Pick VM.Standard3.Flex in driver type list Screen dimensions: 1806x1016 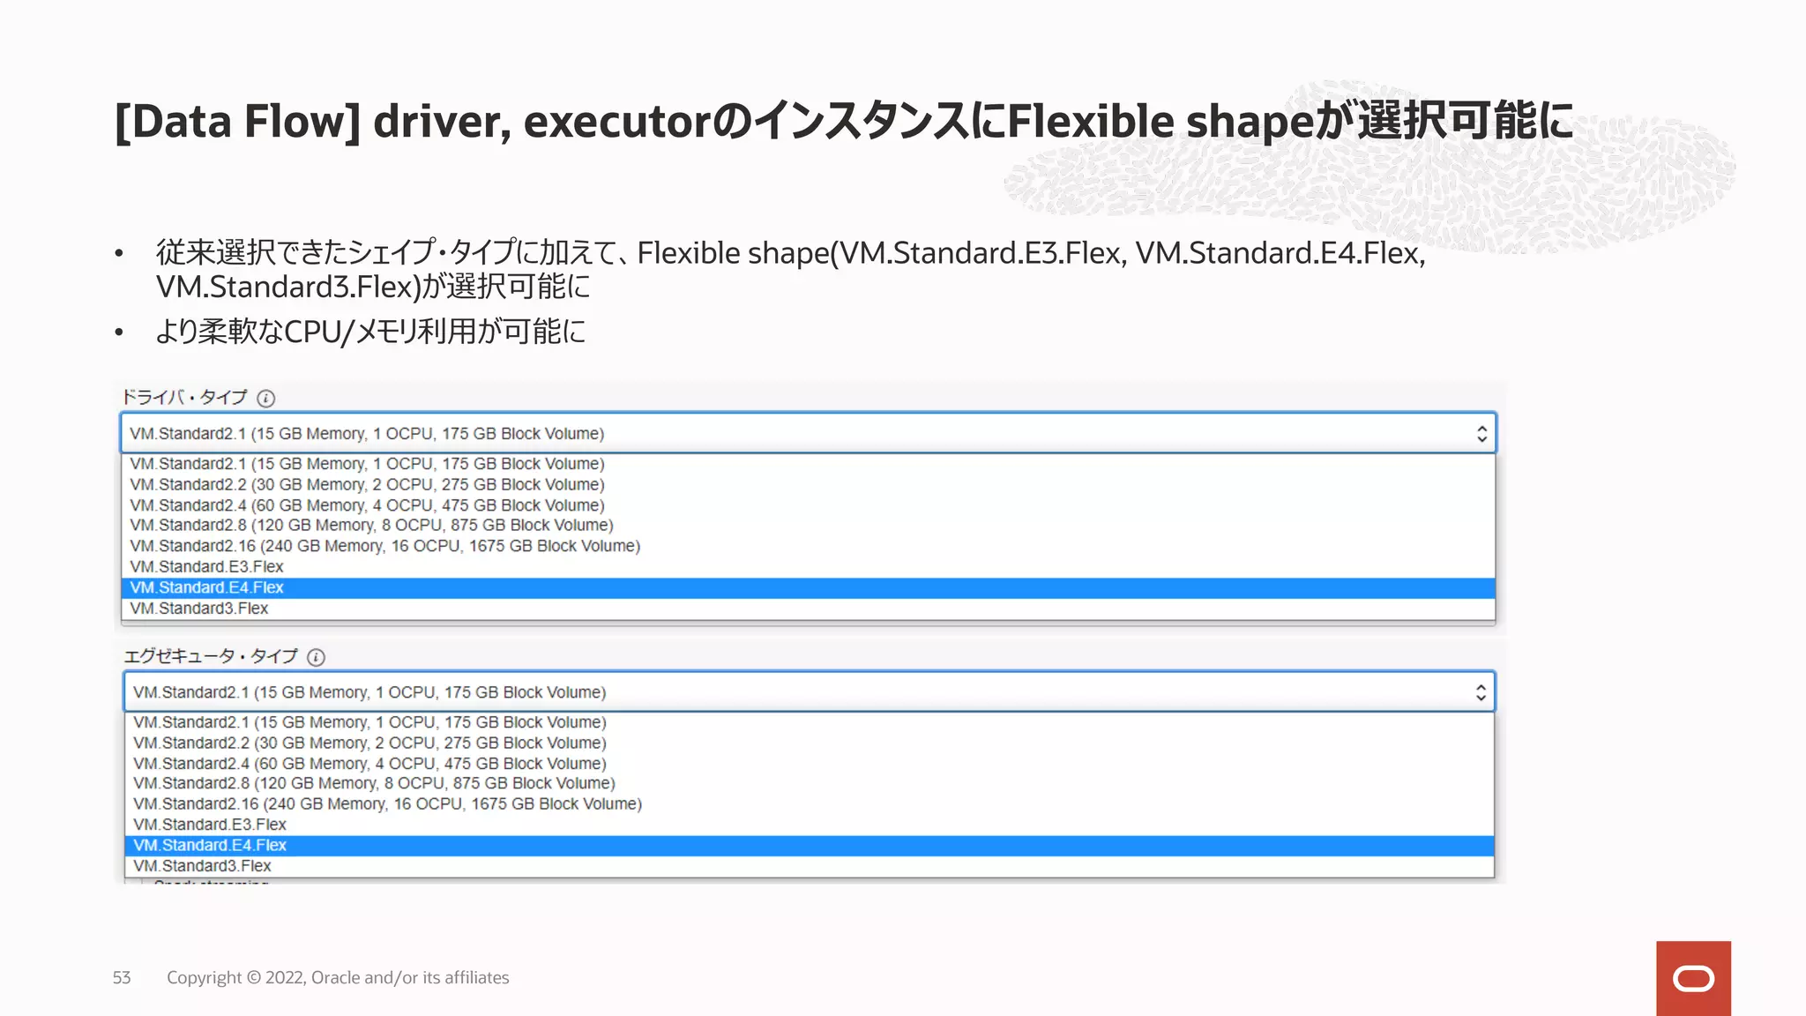pyautogui.click(x=809, y=609)
